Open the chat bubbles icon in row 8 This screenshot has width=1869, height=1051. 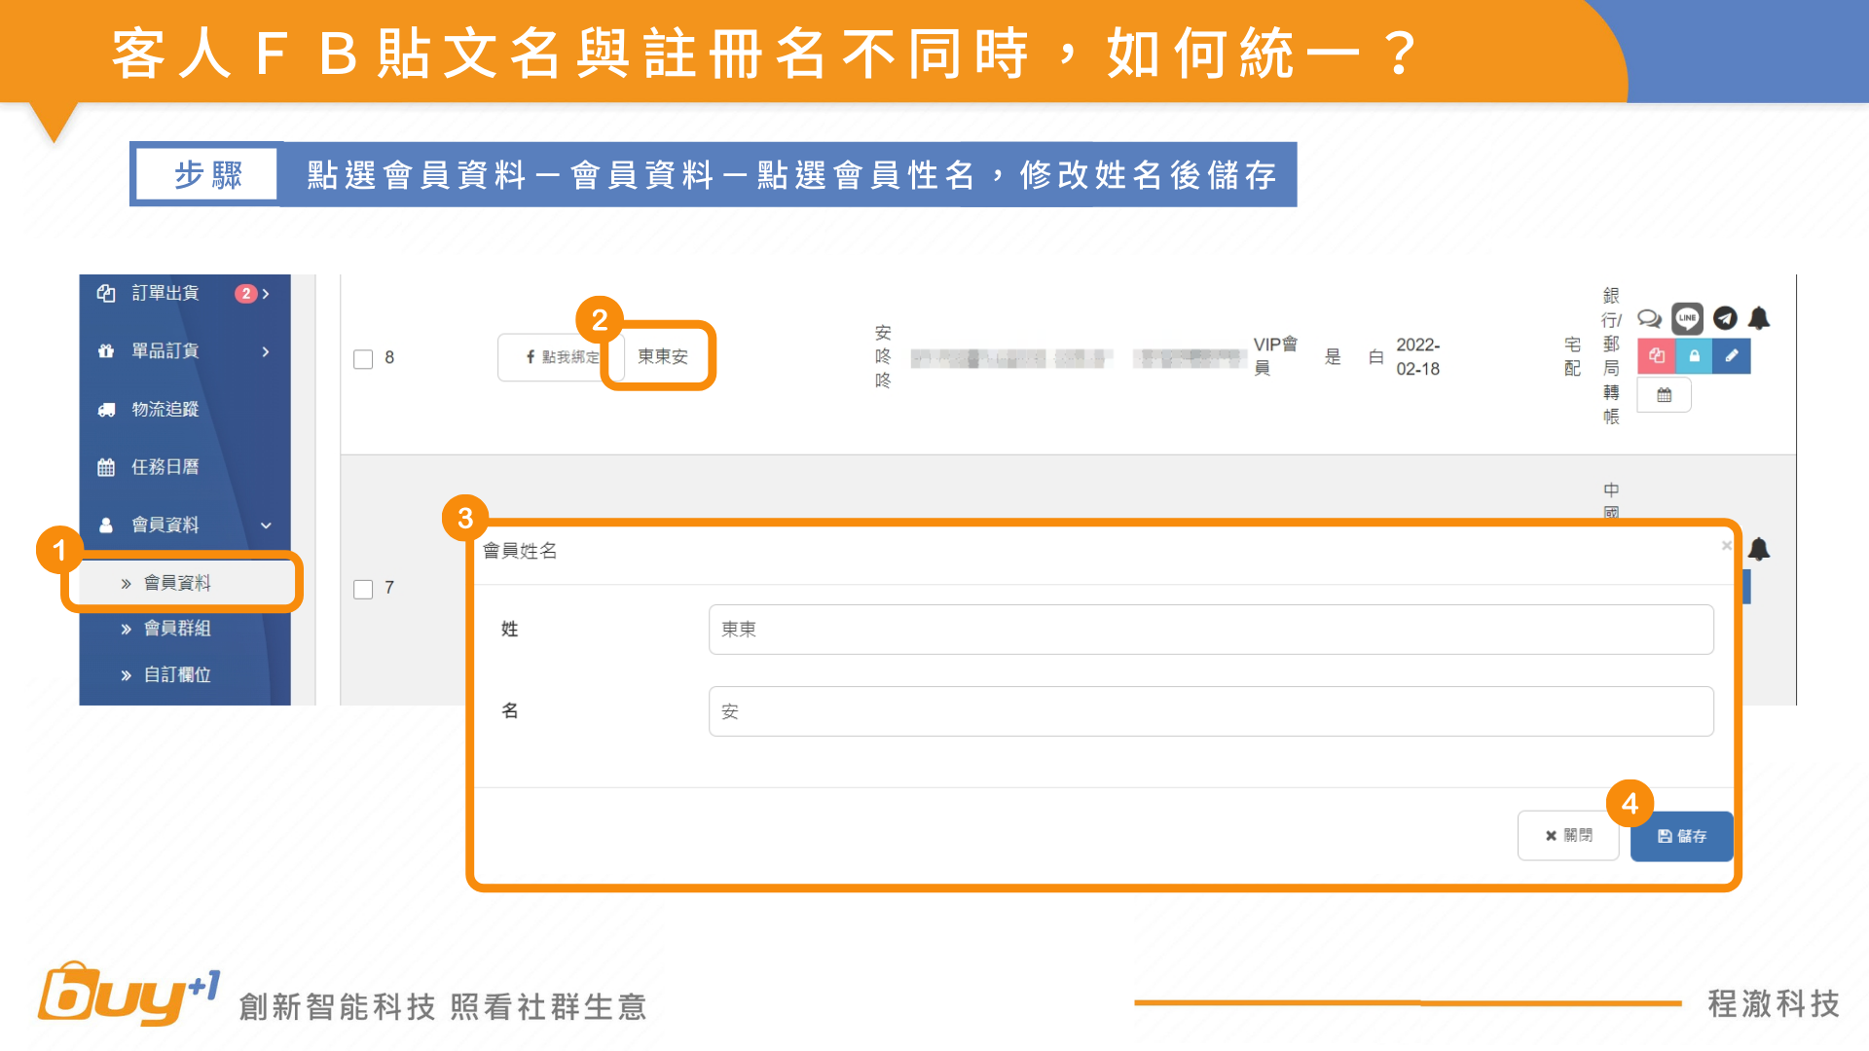(x=1649, y=318)
